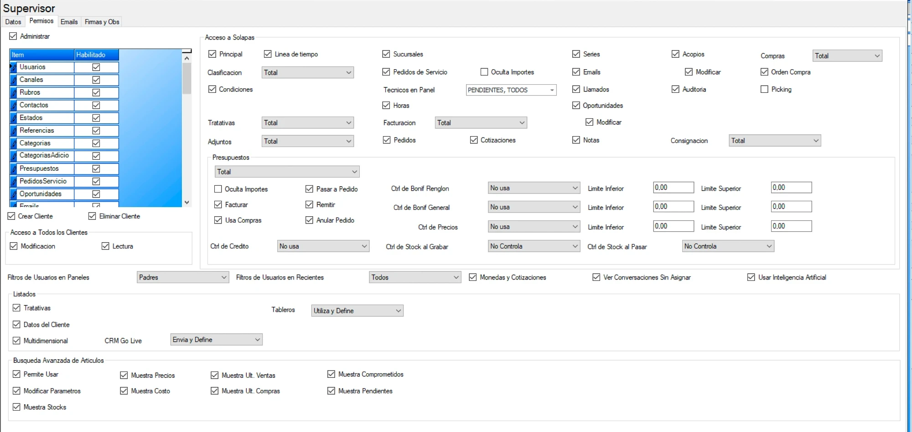Open the Permisos tab

tap(41, 21)
